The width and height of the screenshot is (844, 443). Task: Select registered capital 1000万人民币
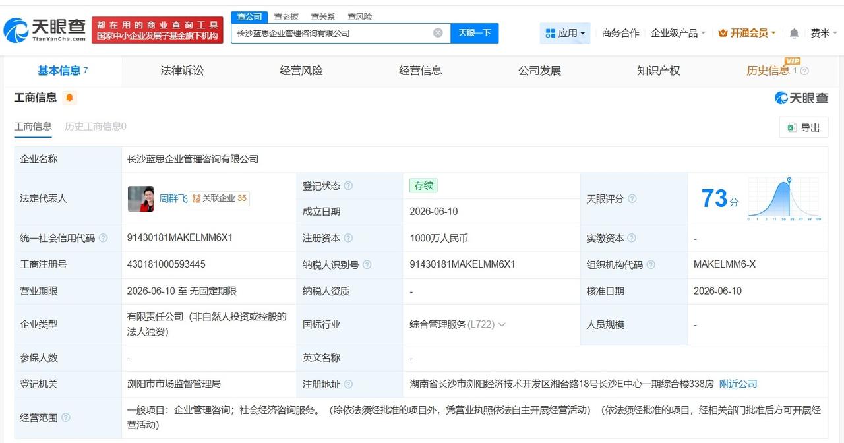tap(438, 238)
